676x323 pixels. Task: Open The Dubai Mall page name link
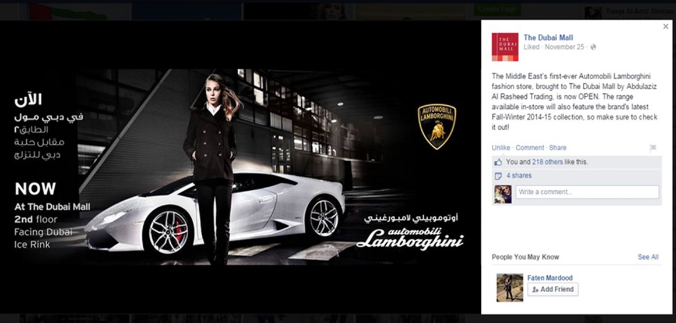548,38
